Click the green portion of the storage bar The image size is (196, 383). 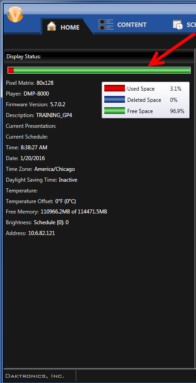(102, 70)
